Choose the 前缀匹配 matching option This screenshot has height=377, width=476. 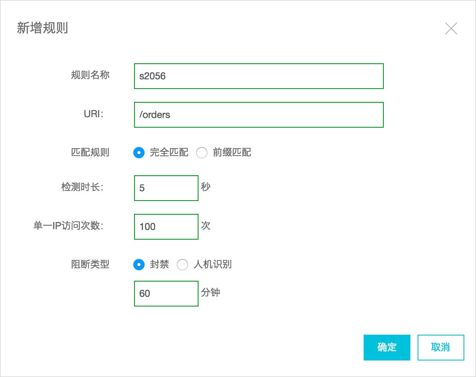[x=202, y=153]
